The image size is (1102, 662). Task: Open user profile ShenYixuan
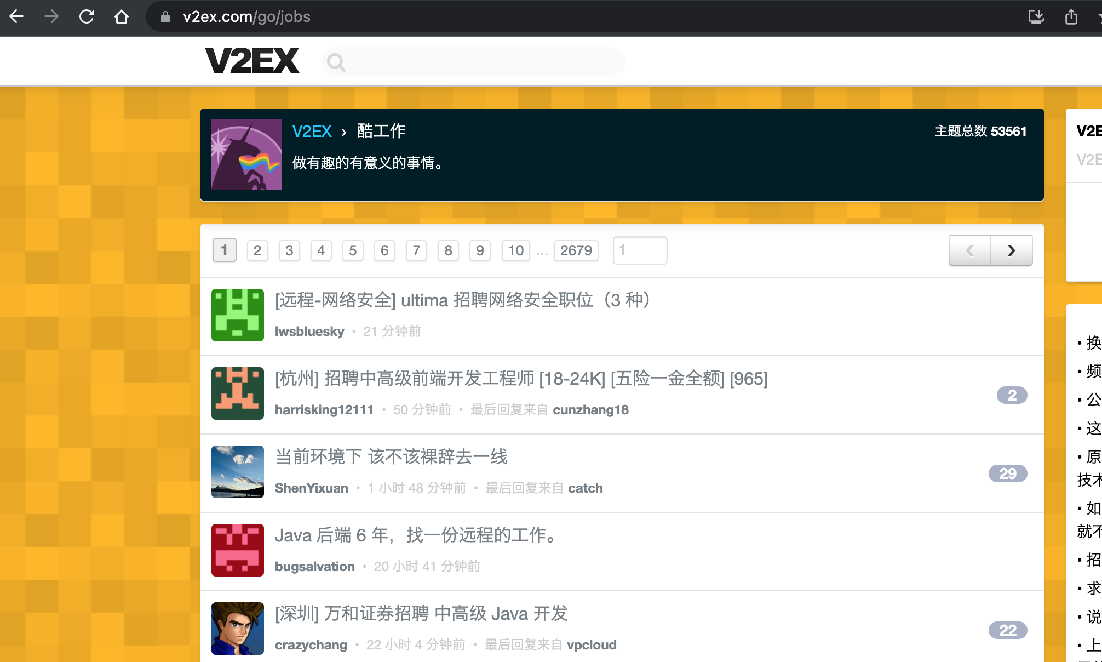[x=312, y=488]
